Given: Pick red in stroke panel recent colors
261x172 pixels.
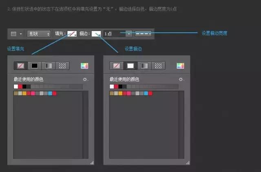Looking at the screenshot, I should [116, 87].
